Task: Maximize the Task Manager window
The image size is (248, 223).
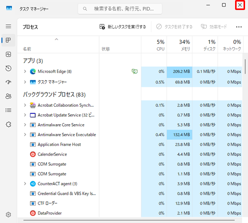Action: click(x=224, y=5)
